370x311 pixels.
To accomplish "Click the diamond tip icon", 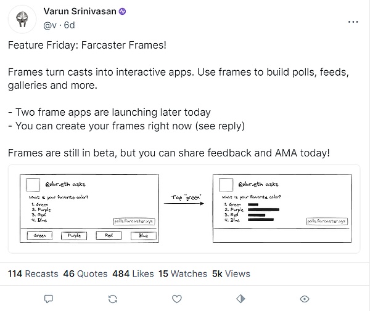I will coord(241,299).
